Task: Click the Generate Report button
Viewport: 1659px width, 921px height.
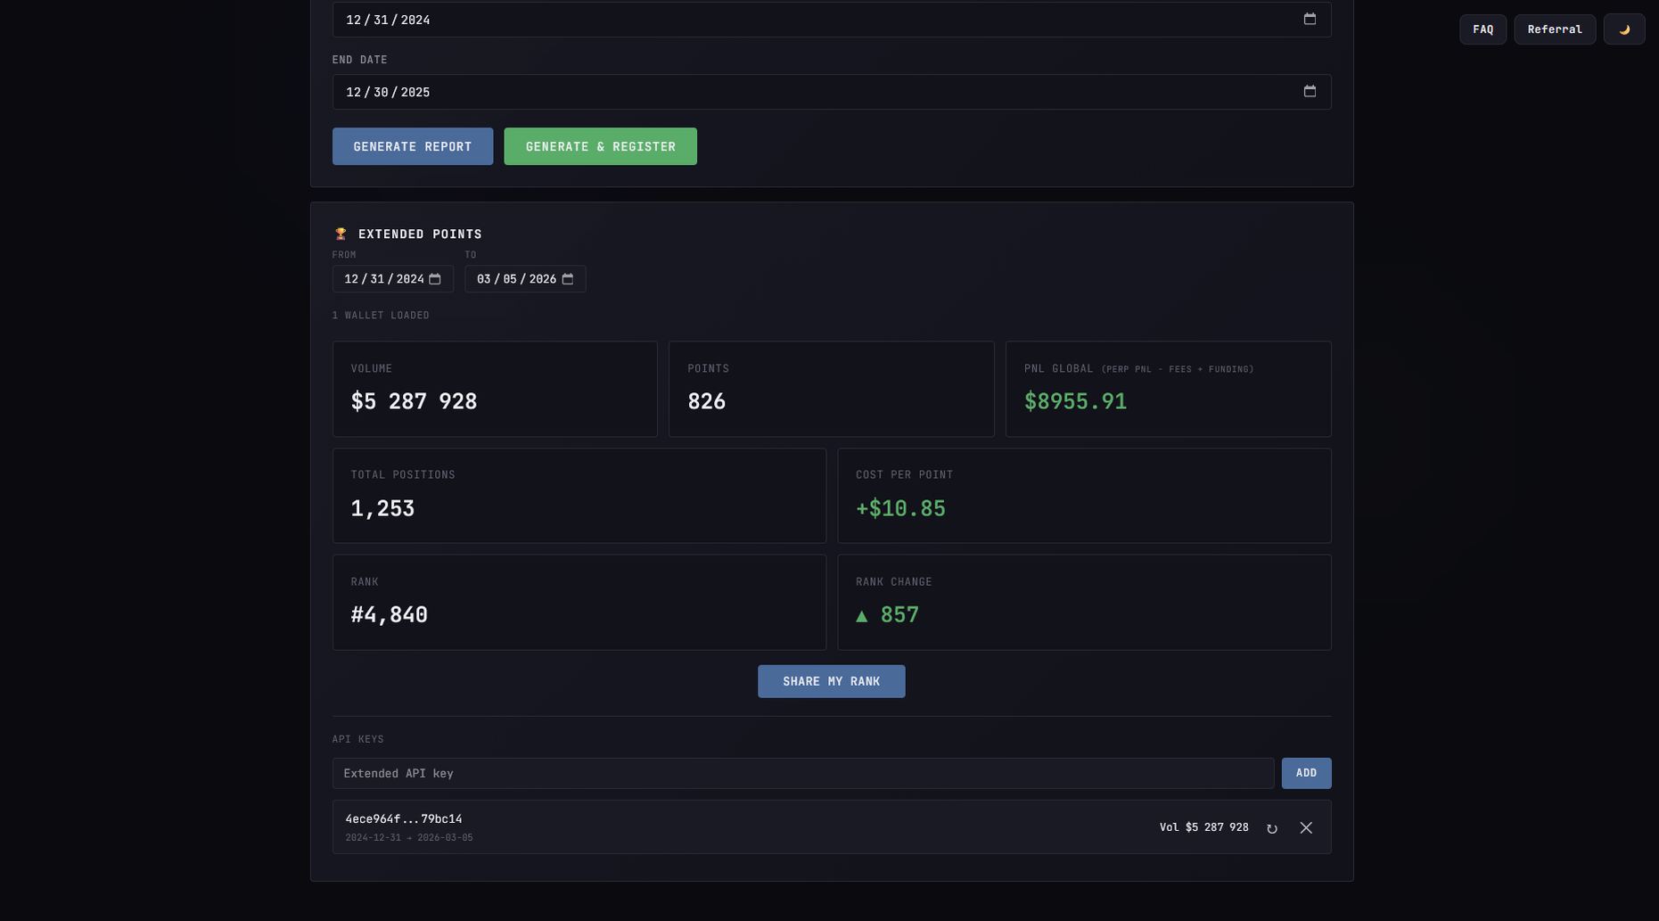Action: (x=412, y=146)
